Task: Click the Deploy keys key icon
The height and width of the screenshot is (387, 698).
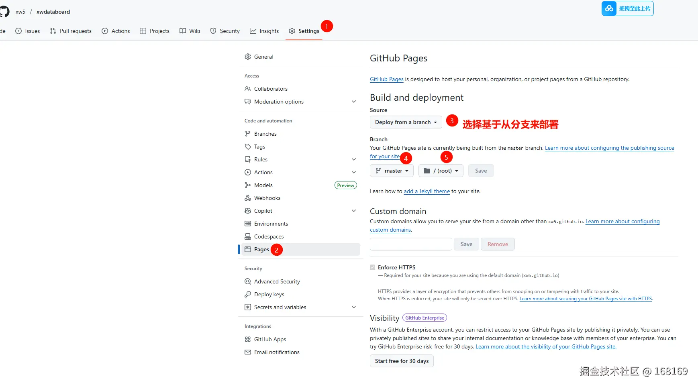Action: point(248,294)
